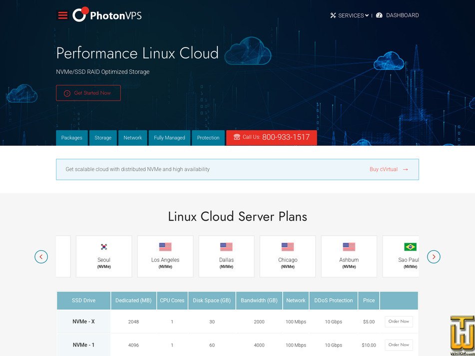The width and height of the screenshot is (475, 356).
Task: Click the $10.00 price cell
Action: (369, 345)
